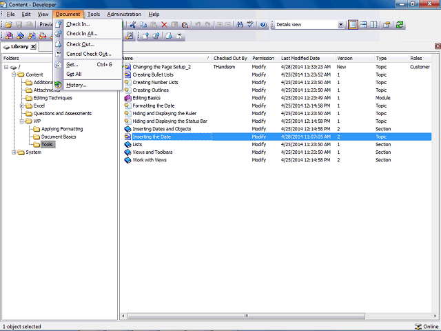441x331 pixels.
Task: Choose Check Out... menu item
Action: tap(88, 44)
